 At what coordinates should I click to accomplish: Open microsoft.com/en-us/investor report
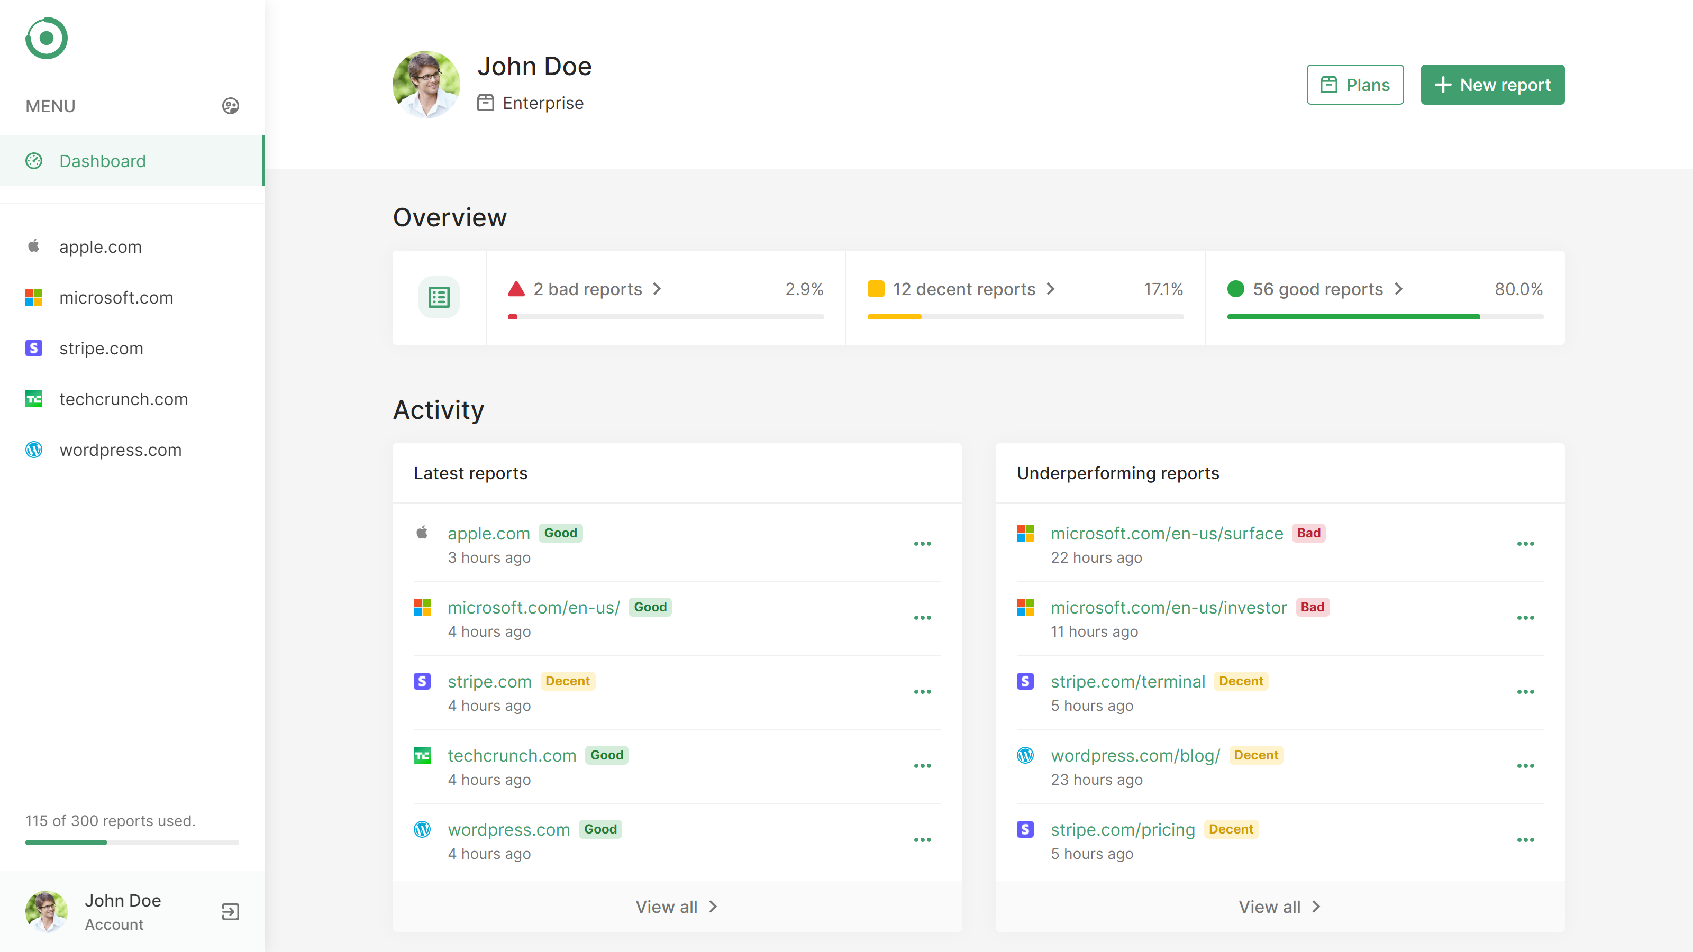[x=1169, y=608]
